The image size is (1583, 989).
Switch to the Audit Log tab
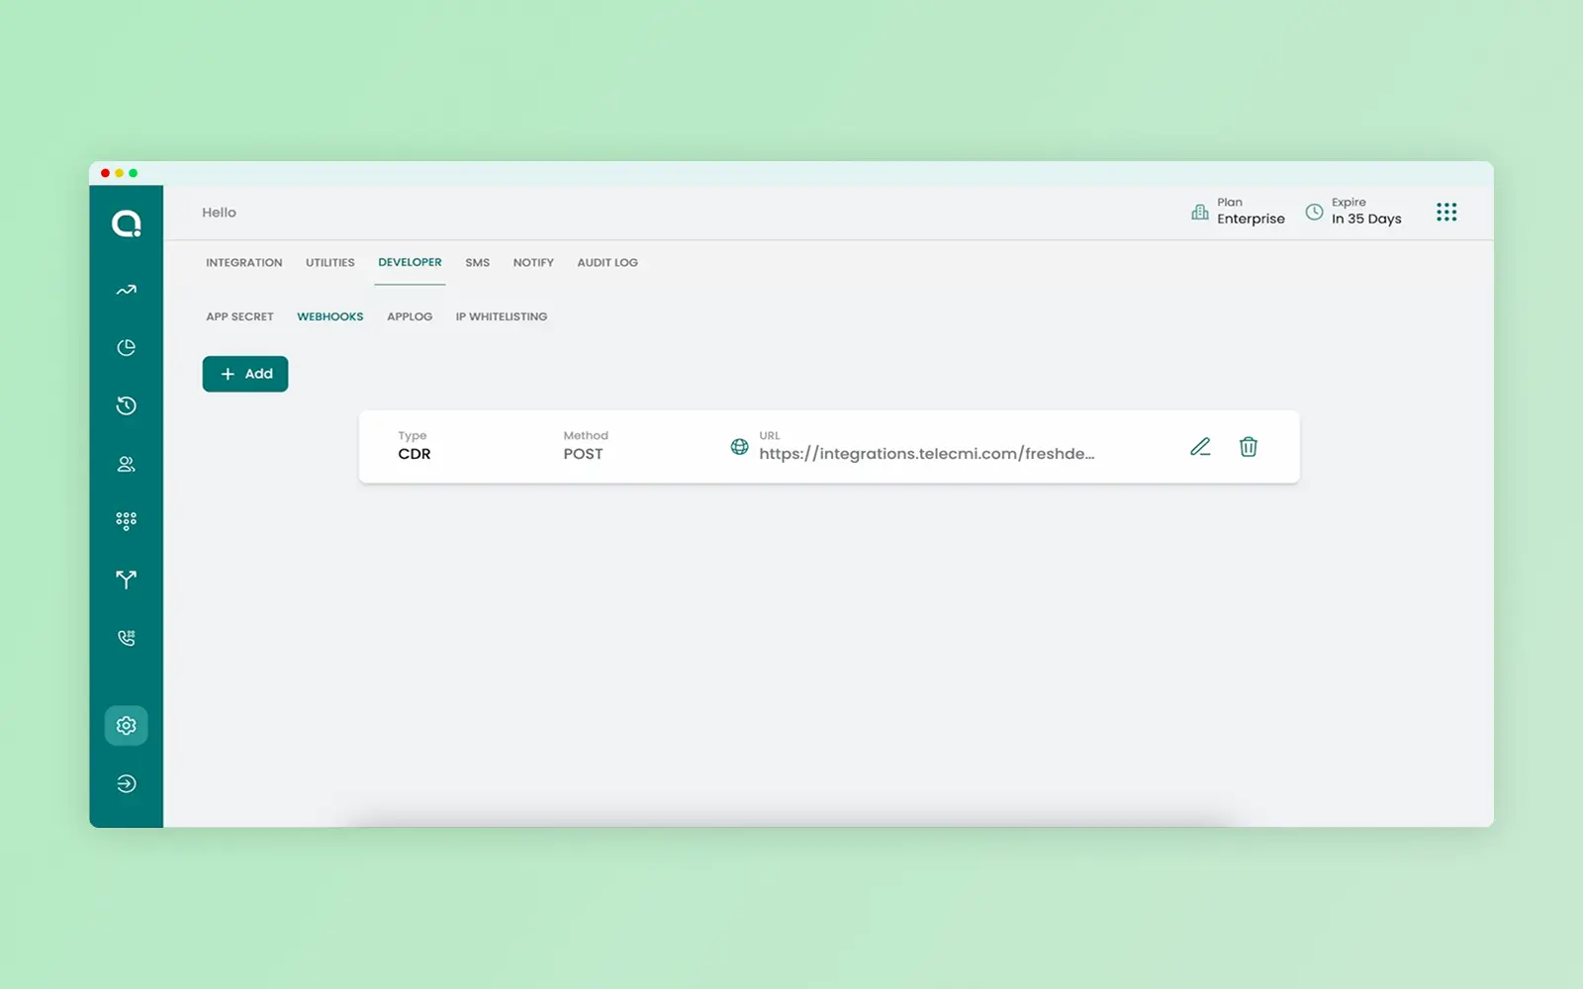[607, 263]
